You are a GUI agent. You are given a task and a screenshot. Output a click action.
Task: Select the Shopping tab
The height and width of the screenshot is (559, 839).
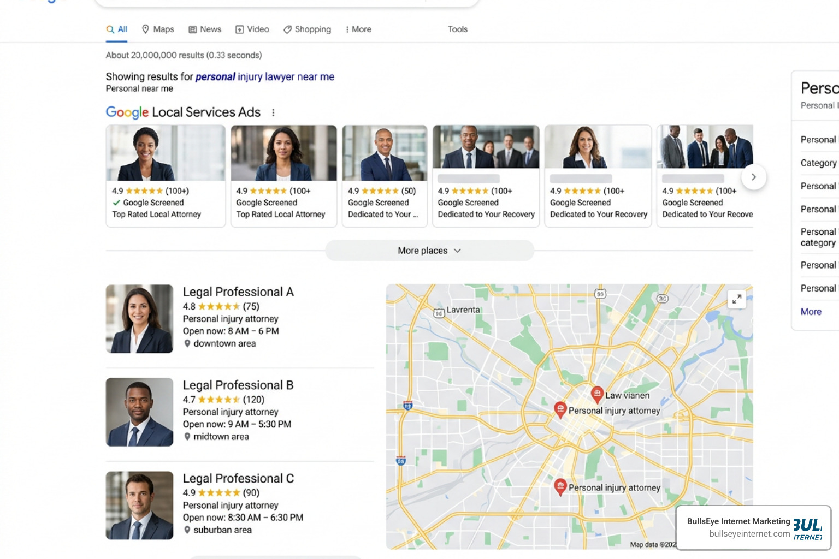point(307,29)
